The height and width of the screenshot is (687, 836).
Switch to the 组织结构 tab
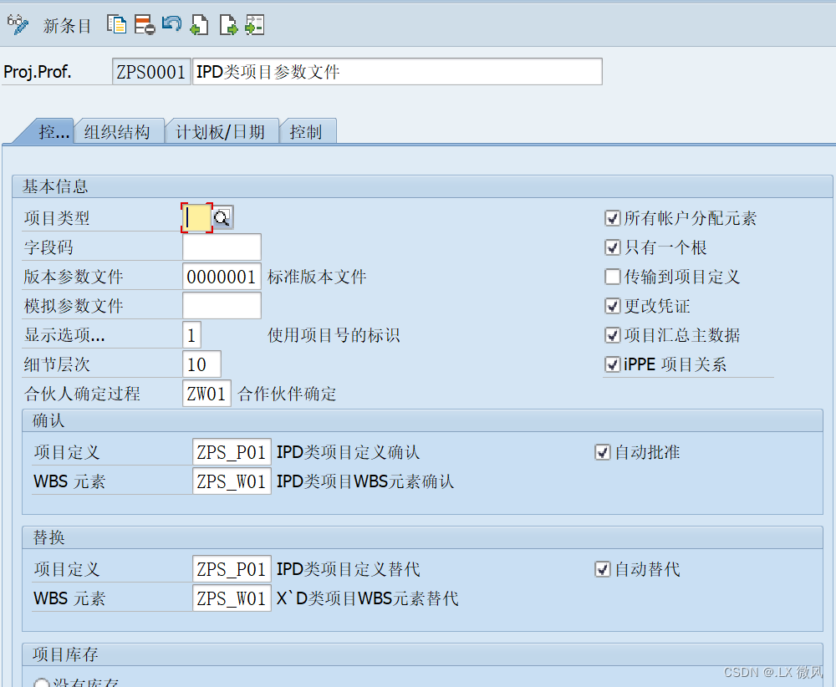pyautogui.click(x=119, y=130)
